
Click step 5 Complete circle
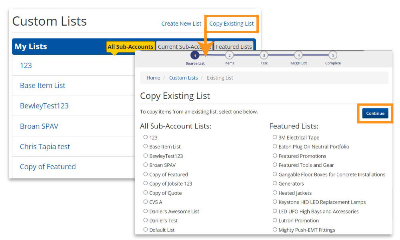point(333,55)
